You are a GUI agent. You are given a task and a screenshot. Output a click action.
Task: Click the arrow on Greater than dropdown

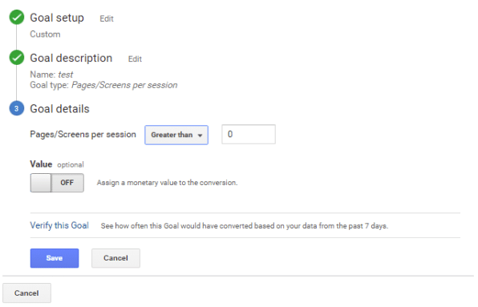point(200,135)
